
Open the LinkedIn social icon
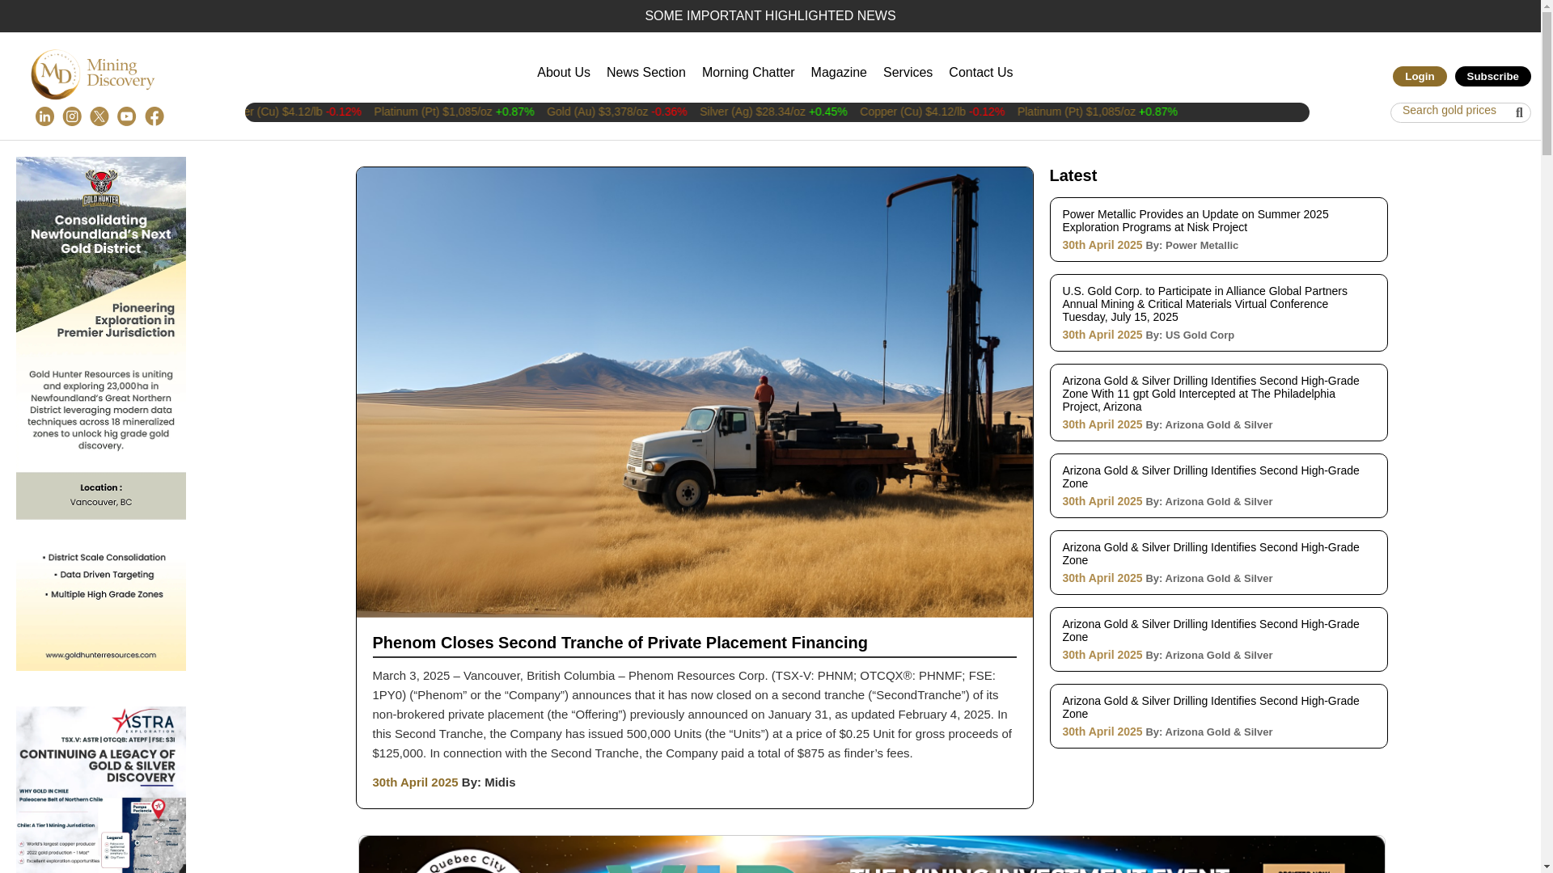pyautogui.click(x=44, y=116)
